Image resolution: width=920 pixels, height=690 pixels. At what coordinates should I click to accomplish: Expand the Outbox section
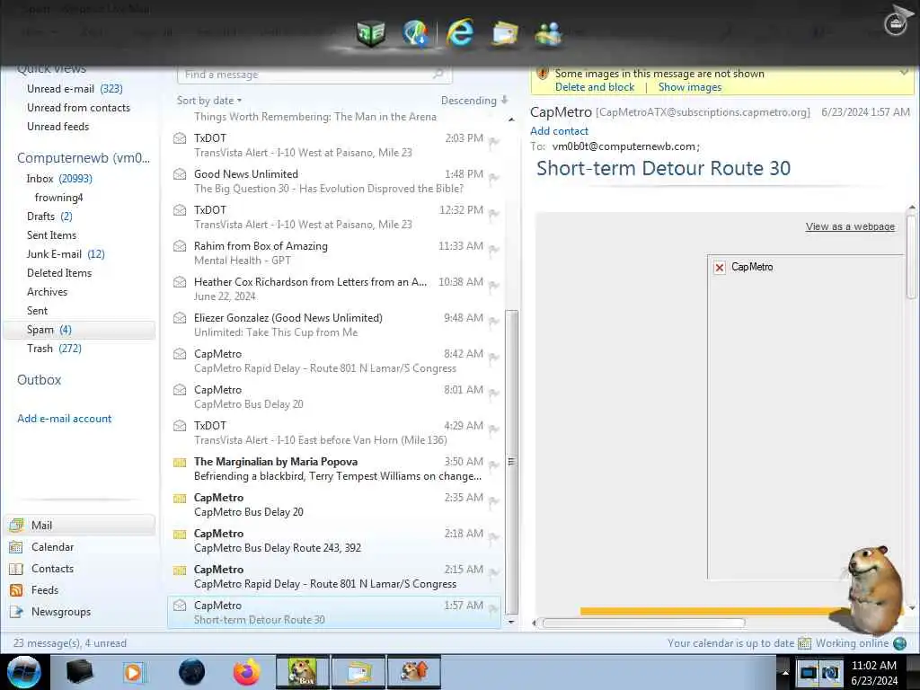39,380
